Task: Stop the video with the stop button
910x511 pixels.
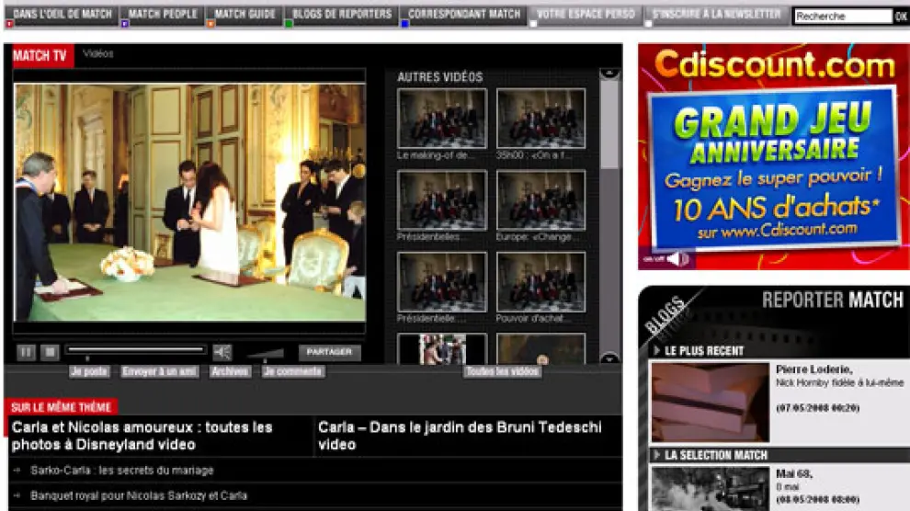Action: [51, 352]
